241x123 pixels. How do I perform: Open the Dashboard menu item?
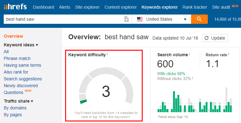pyautogui.click(x=43, y=7)
